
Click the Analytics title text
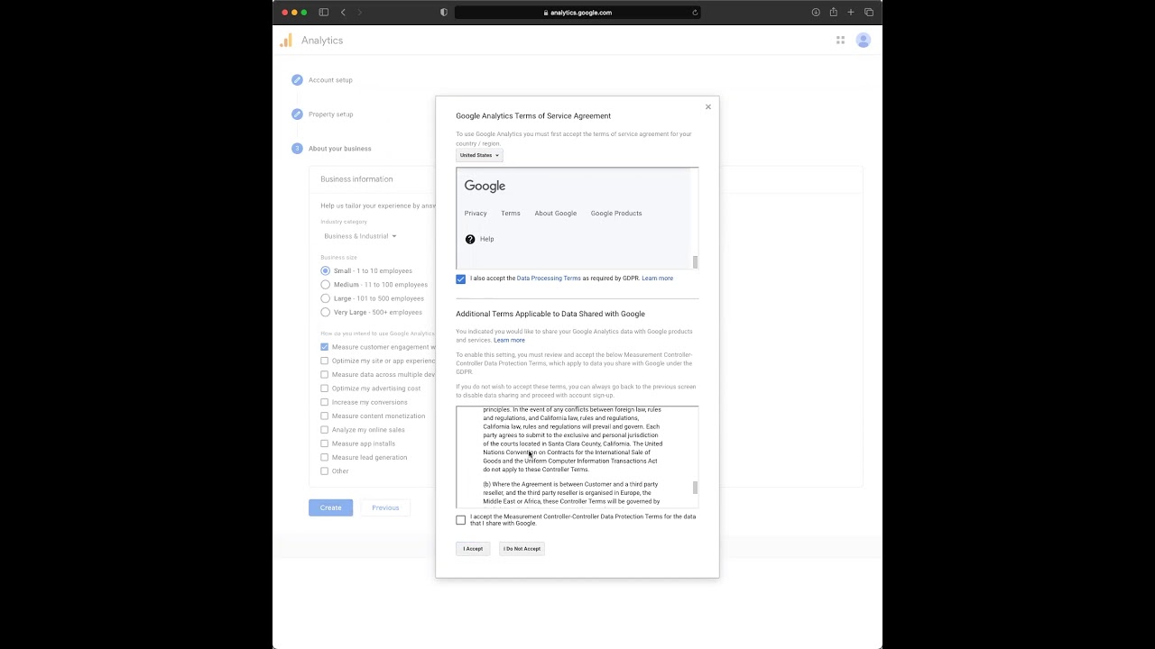click(322, 41)
